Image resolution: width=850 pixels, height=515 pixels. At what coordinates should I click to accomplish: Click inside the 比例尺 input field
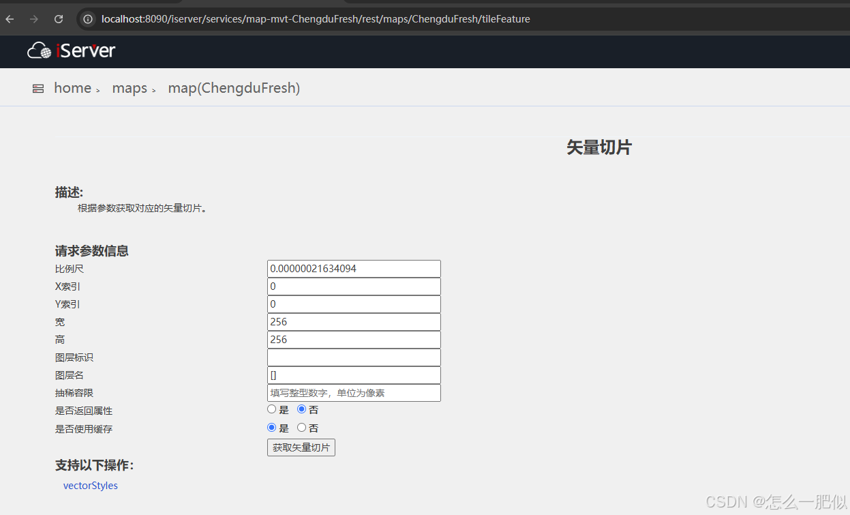(x=353, y=268)
